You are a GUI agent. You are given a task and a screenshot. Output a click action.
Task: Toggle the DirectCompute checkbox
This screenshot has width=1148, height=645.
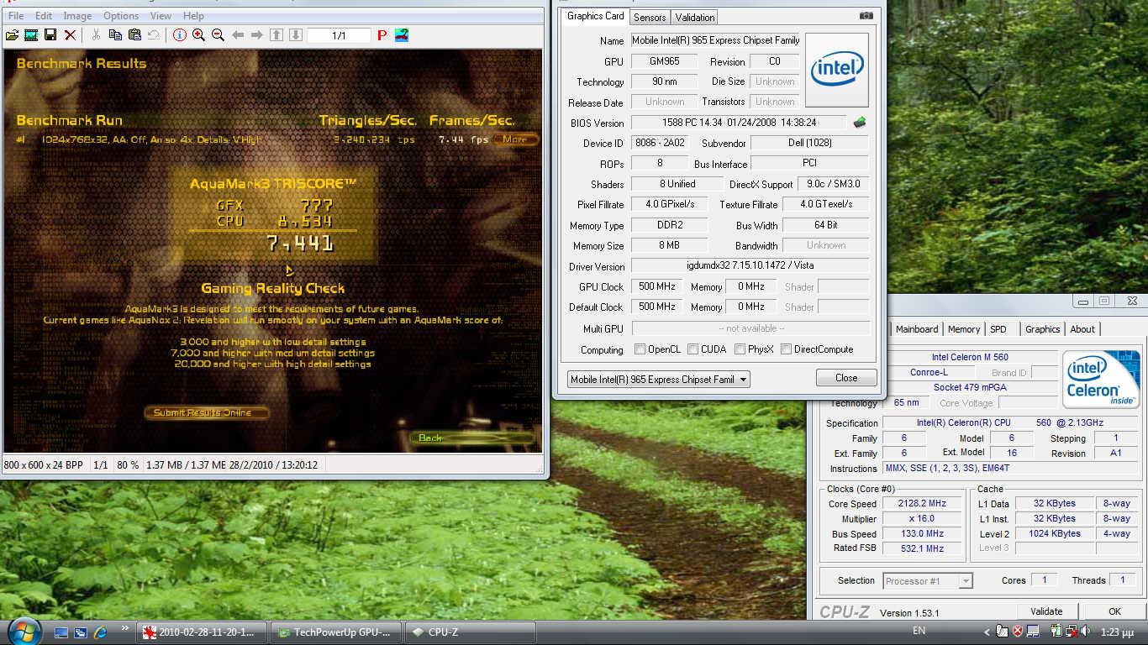point(786,349)
